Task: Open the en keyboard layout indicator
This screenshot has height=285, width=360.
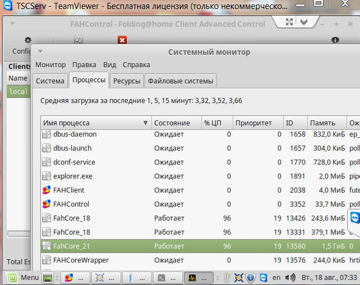Action: pos(276,278)
